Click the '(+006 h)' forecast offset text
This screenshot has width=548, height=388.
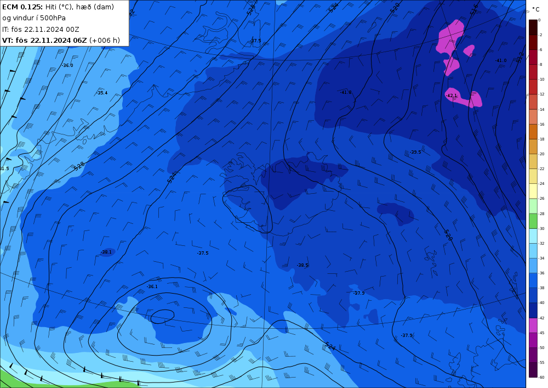[105, 41]
